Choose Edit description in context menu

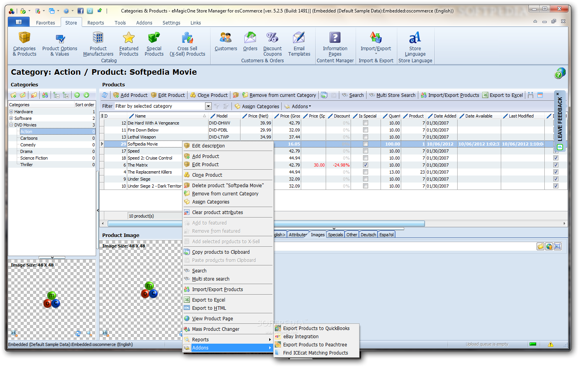pos(228,146)
